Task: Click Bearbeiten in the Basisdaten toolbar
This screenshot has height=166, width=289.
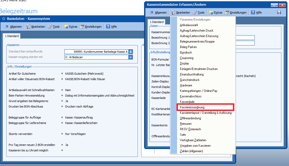Action: [36, 27]
